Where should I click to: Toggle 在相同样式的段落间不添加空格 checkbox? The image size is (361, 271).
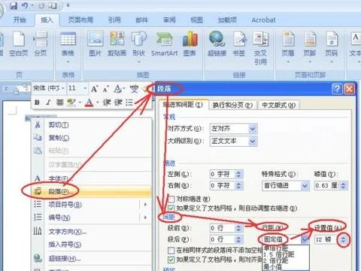171,250
